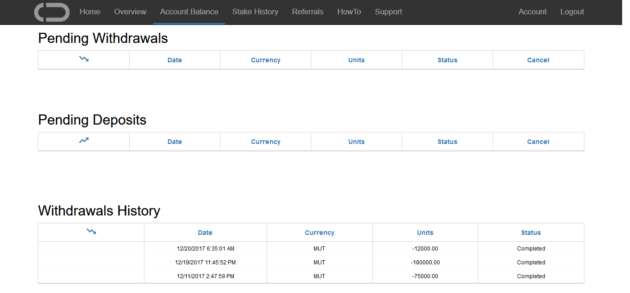Select the downward trend icon above Pending Withdrawals

click(x=83, y=60)
